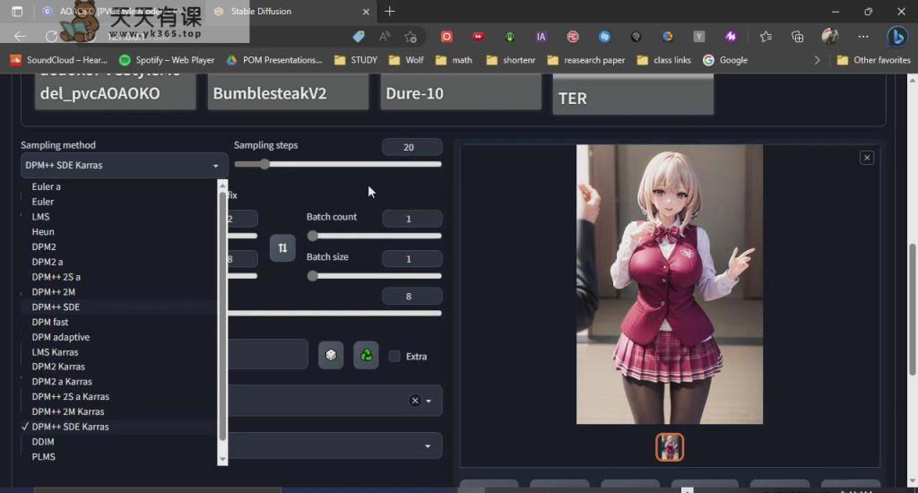Open the browser settings three-dots menu
The height and width of the screenshot is (493, 918).
coord(863,36)
